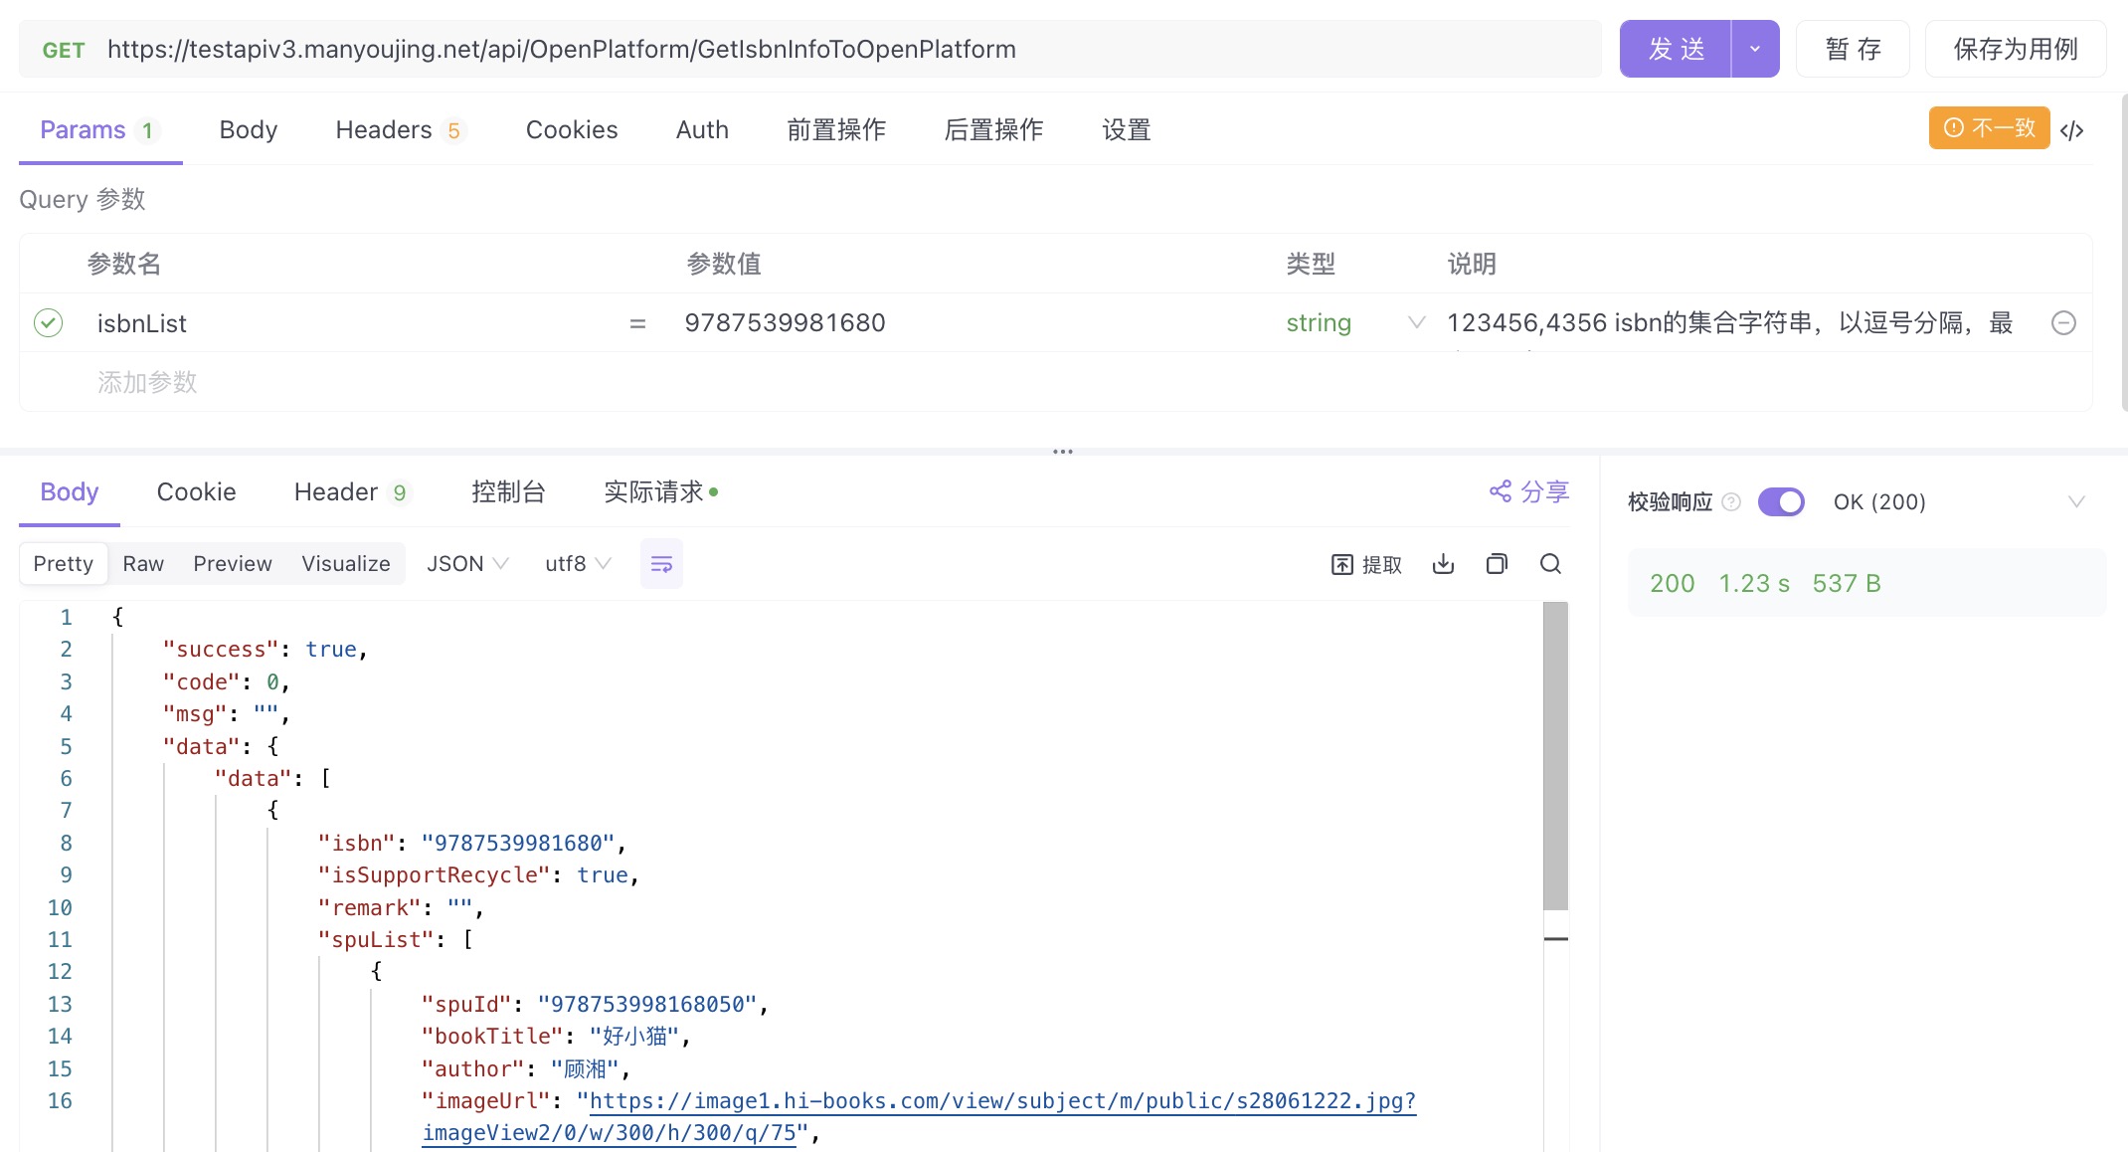
Task: Open code view with </> icon
Action: point(2074,129)
